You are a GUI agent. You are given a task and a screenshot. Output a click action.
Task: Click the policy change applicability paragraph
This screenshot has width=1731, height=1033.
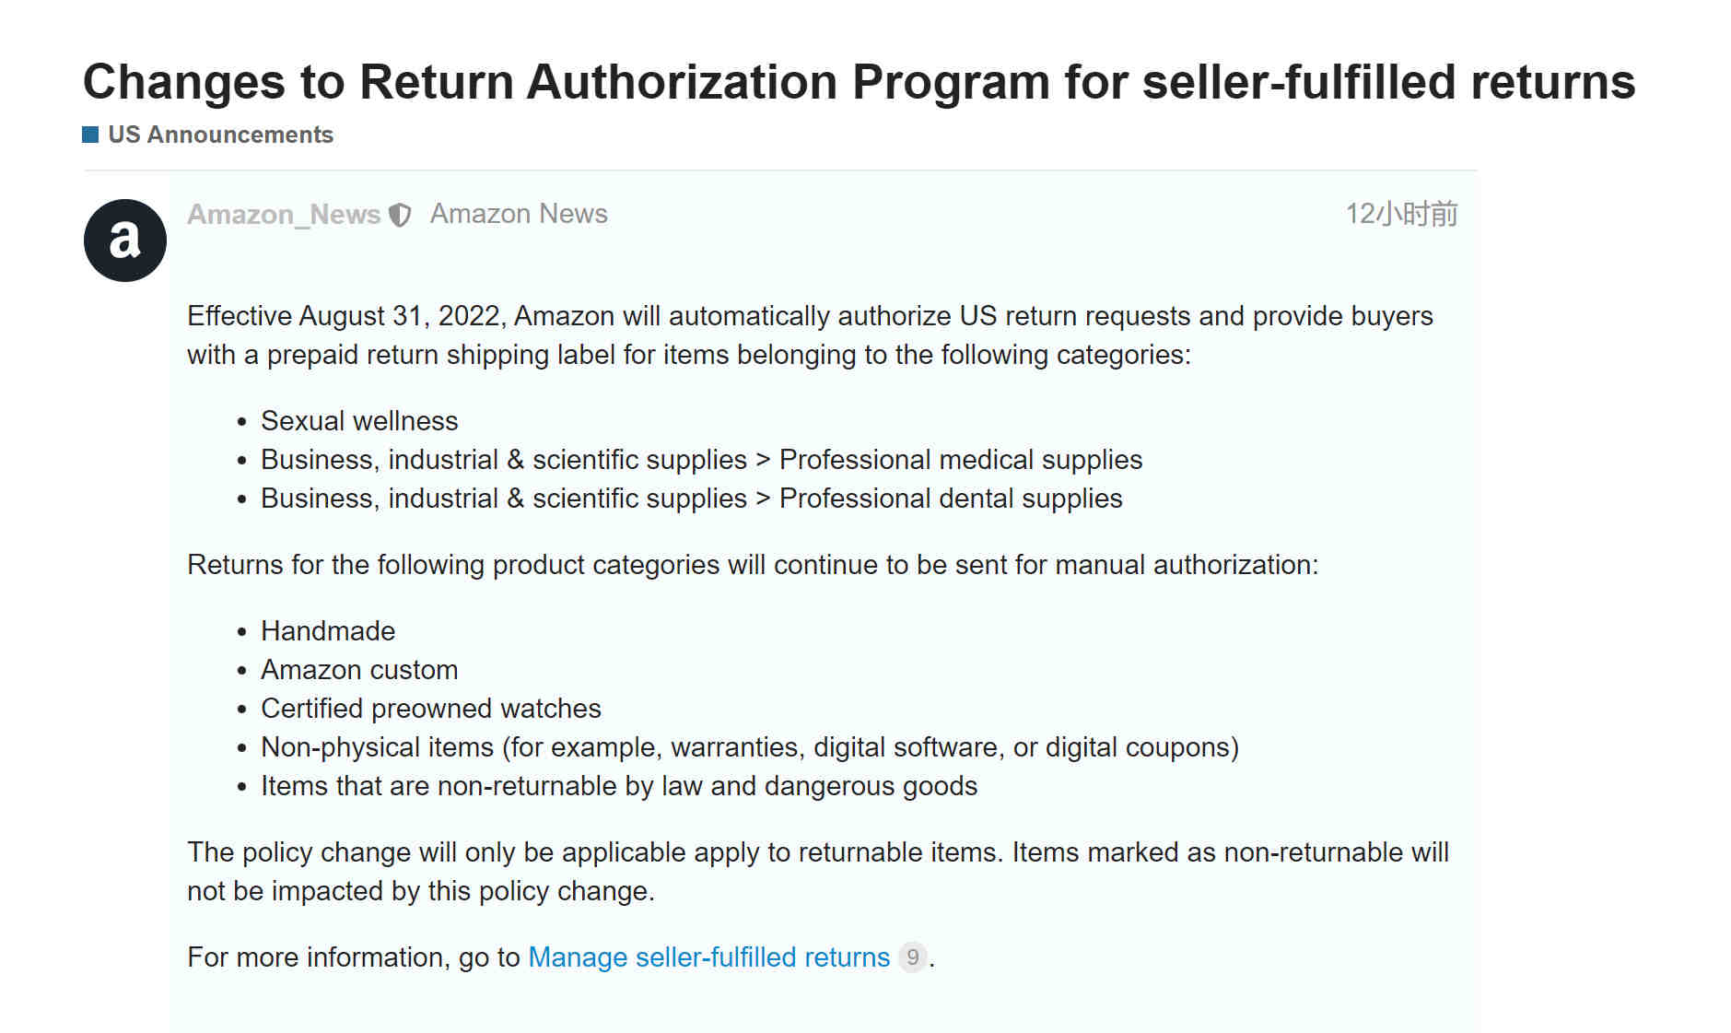[x=818, y=872]
